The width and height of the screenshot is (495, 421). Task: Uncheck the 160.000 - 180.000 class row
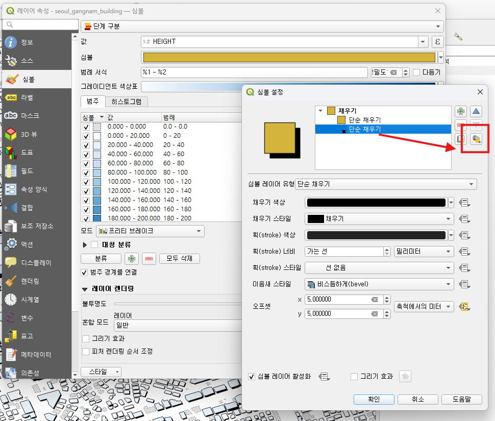tap(86, 210)
